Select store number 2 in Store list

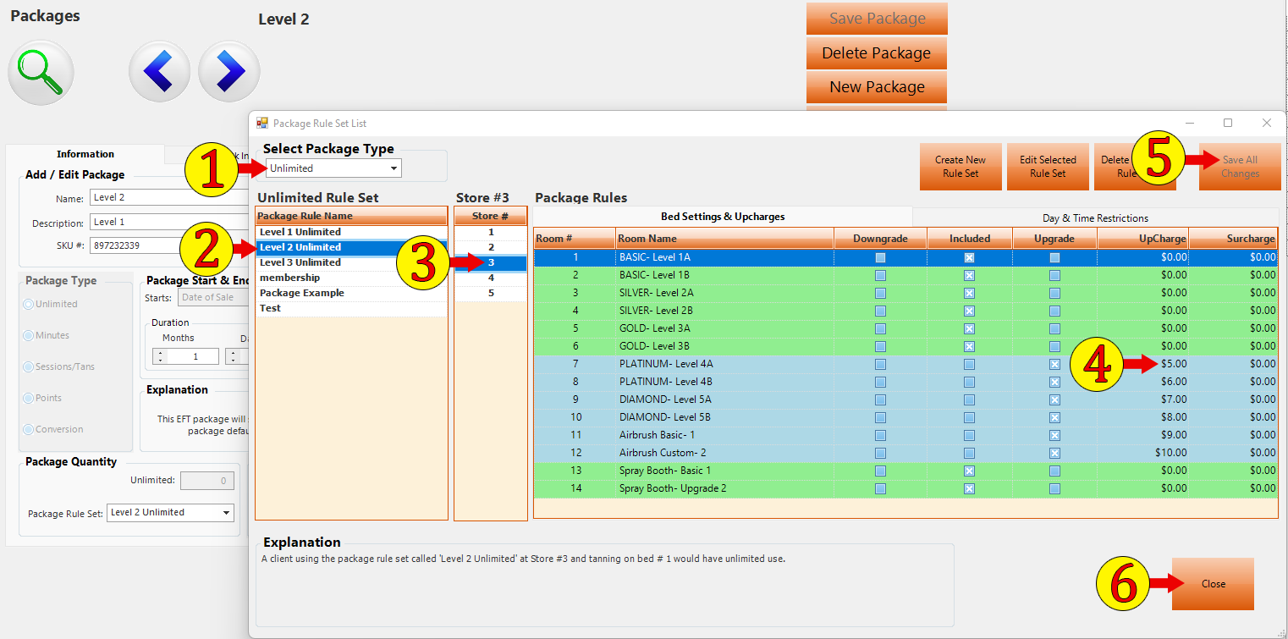click(x=491, y=247)
